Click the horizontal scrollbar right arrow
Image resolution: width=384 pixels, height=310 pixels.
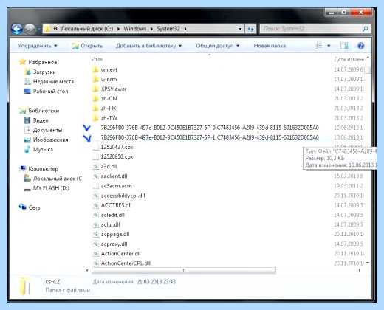(360, 270)
